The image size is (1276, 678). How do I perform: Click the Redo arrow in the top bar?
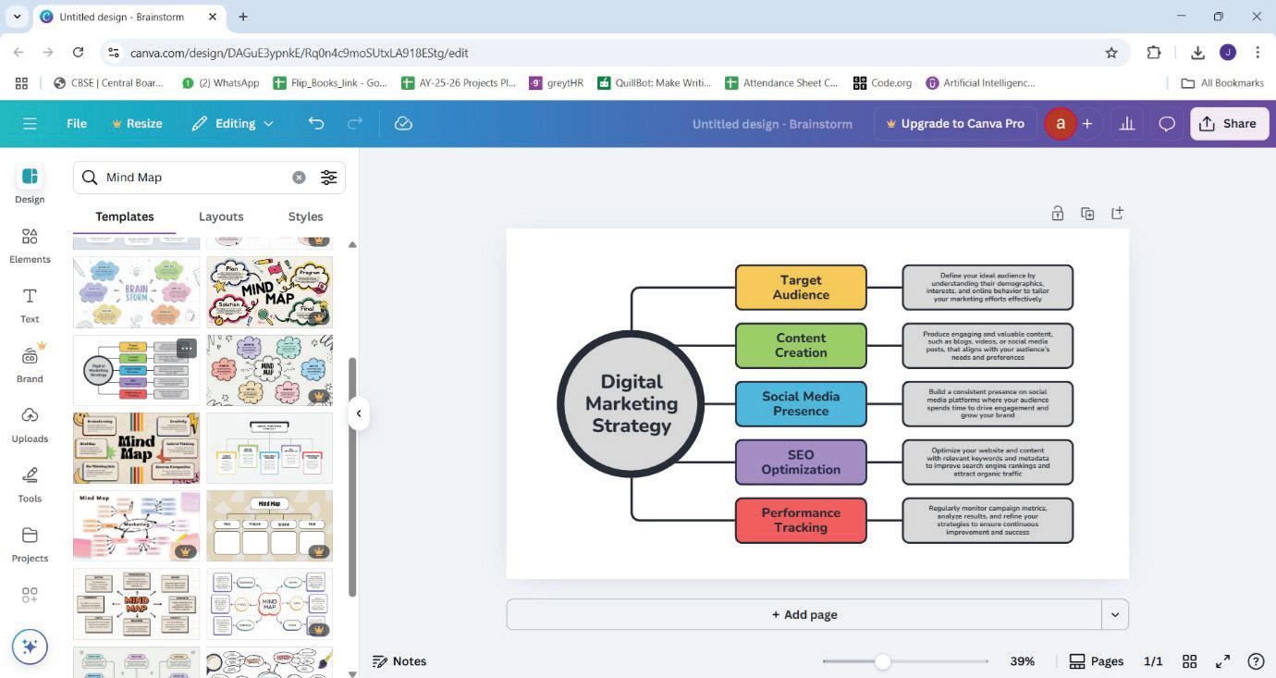tap(354, 123)
